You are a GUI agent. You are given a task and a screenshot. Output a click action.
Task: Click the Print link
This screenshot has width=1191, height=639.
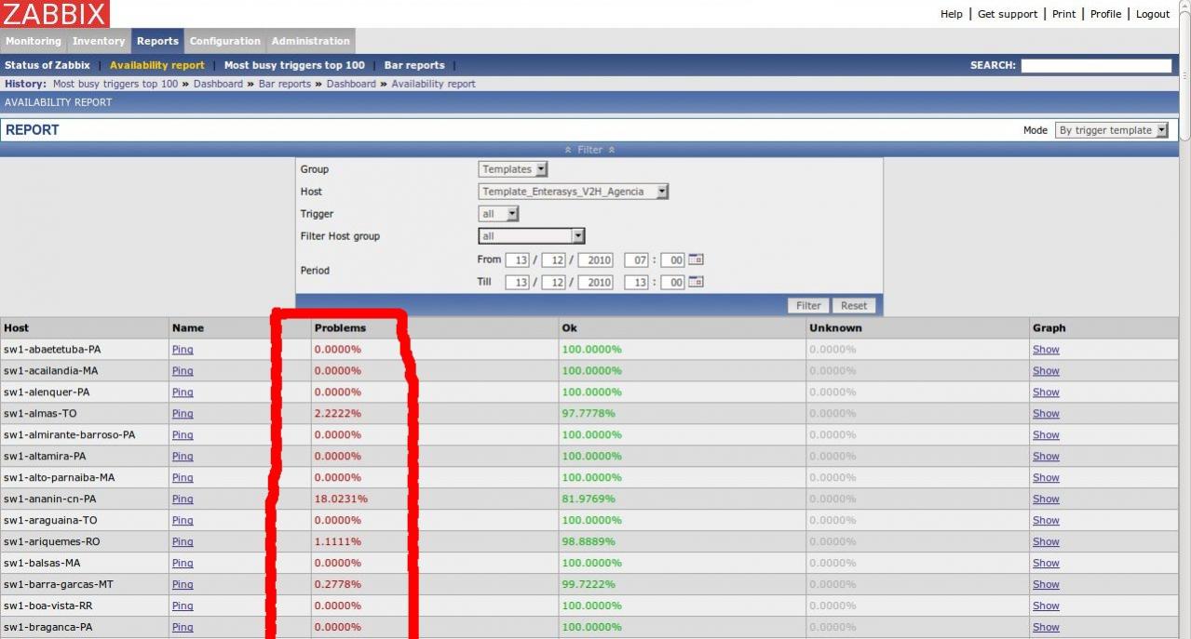(x=1064, y=14)
